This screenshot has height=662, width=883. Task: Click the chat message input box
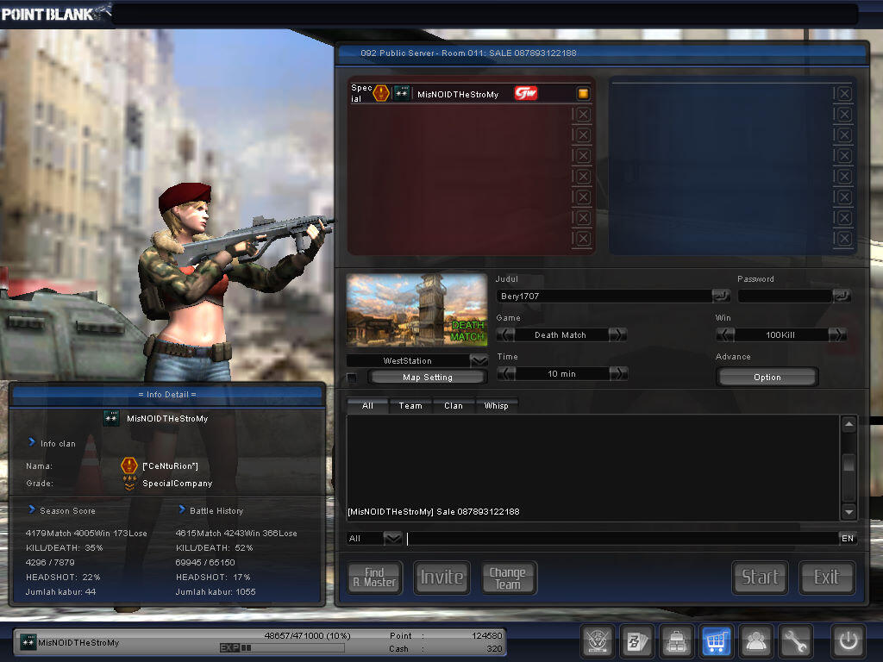623,538
